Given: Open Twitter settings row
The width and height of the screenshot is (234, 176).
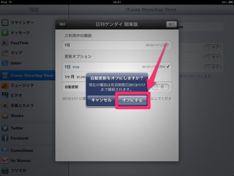Looking at the screenshot, I should 28,128.
